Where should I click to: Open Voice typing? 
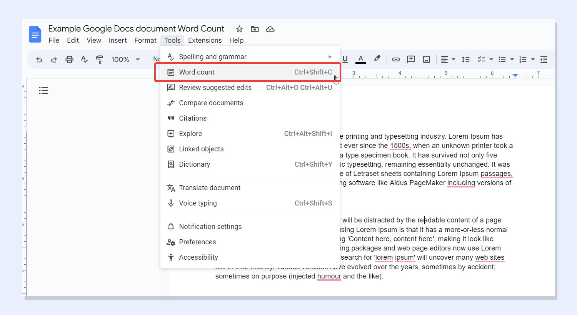(198, 203)
